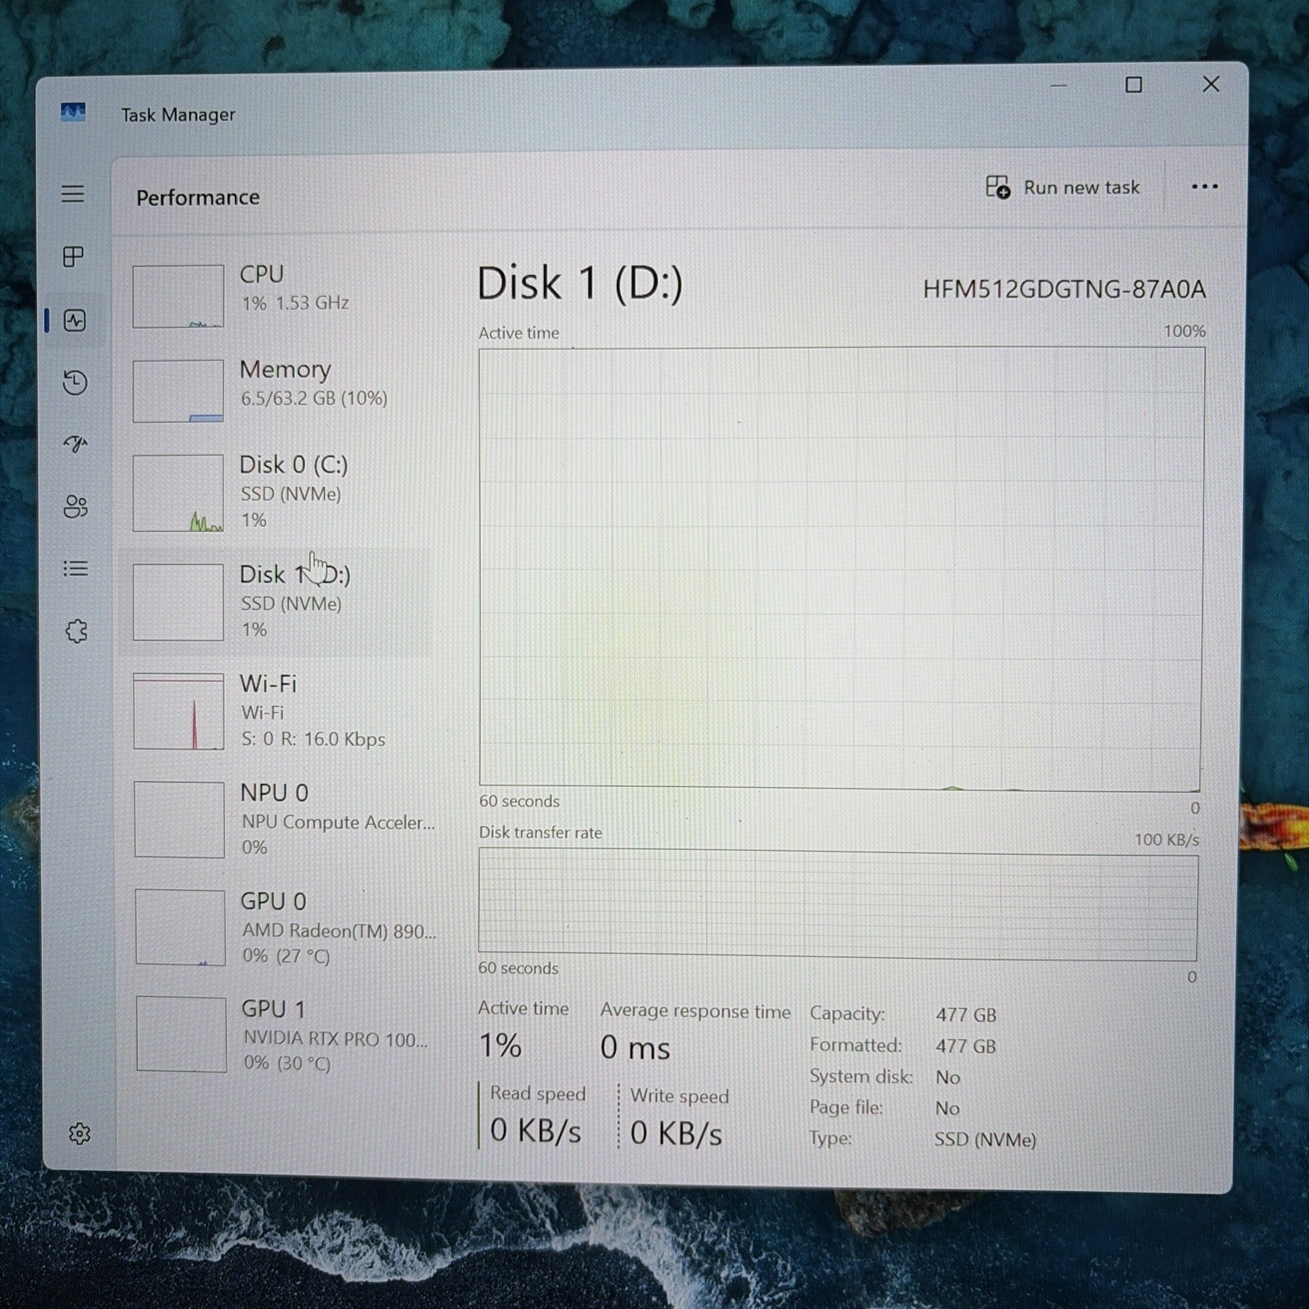Open Task Manager settings gear
1309x1309 pixels.
(x=79, y=1133)
